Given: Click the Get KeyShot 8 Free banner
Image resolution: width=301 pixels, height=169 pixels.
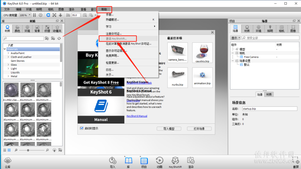Looking at the screenshot, I should tap(101, 82).
